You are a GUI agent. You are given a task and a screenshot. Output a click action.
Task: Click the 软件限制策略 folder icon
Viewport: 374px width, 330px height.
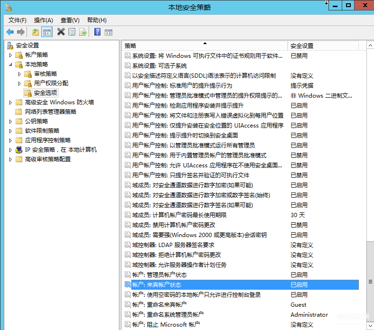point(19,131)
